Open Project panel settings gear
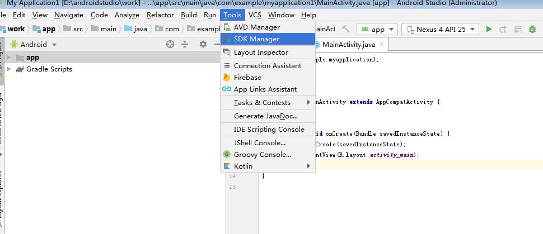The width and height of the screenshot is (543, 234). (x=203, y=44)
